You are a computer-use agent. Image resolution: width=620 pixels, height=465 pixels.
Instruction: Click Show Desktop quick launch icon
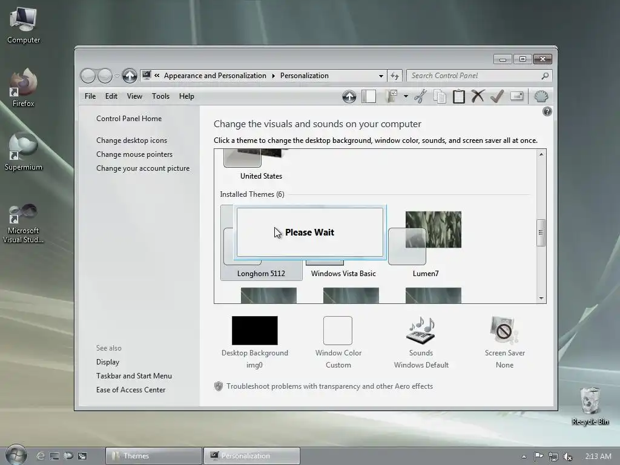(54, 456)
